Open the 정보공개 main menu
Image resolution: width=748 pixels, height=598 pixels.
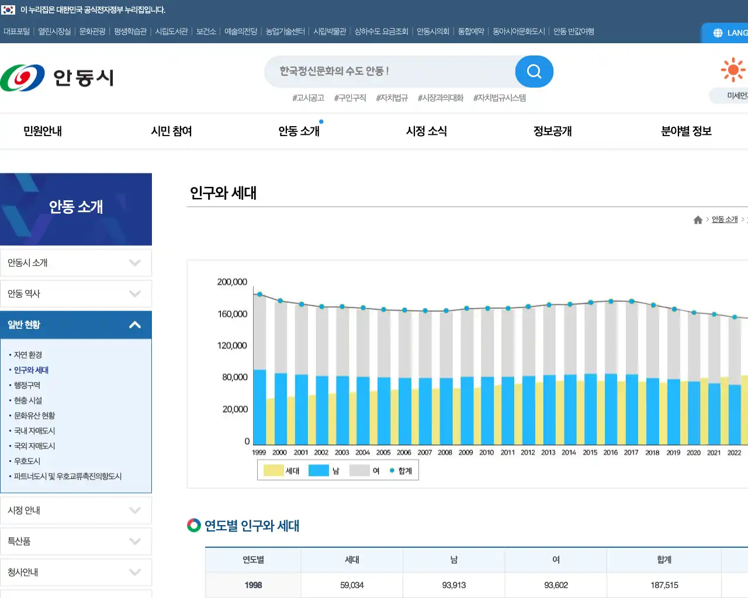tap(553, 131)
